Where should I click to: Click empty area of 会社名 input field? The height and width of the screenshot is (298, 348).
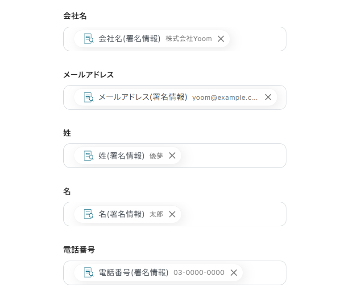click(258, 39)
